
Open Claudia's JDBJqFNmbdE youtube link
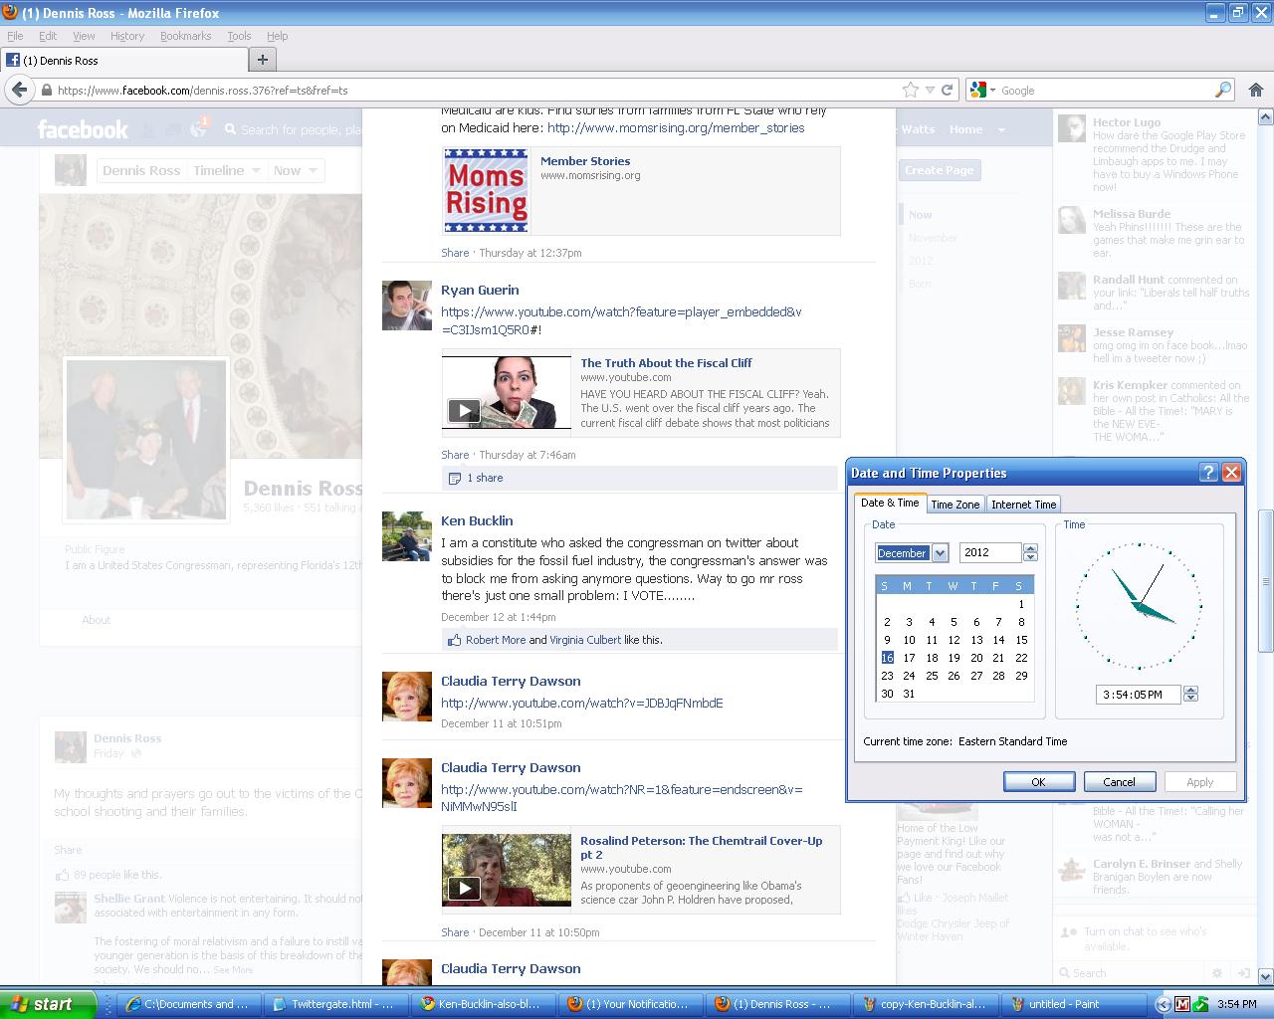[x=582, y=703]
